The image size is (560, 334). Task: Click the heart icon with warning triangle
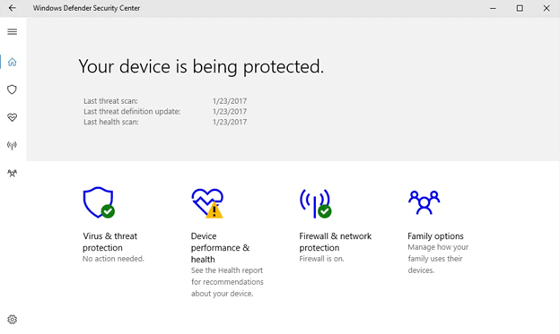tap(207, 203)
